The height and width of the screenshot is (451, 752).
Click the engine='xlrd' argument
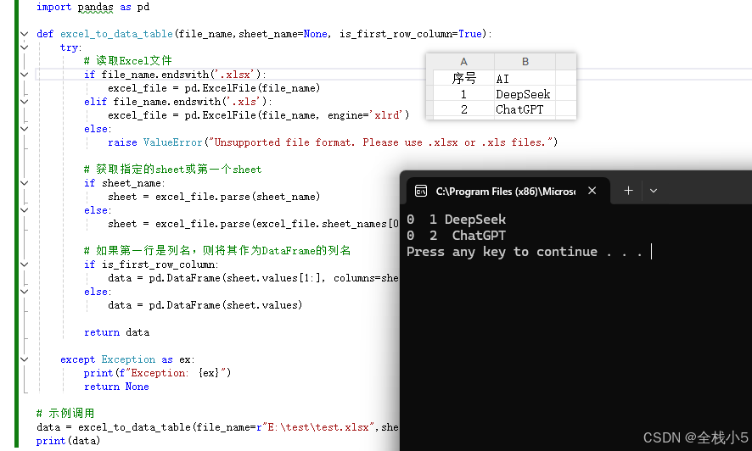[368, 115]
